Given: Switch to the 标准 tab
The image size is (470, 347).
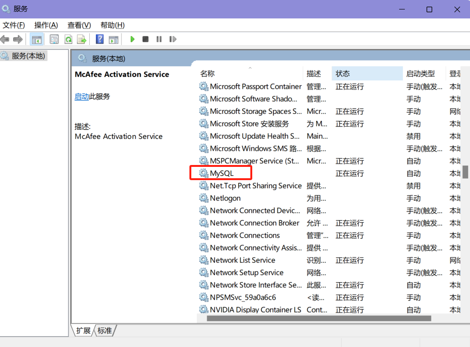Looking at the screenshot, I should click(105, 330).
